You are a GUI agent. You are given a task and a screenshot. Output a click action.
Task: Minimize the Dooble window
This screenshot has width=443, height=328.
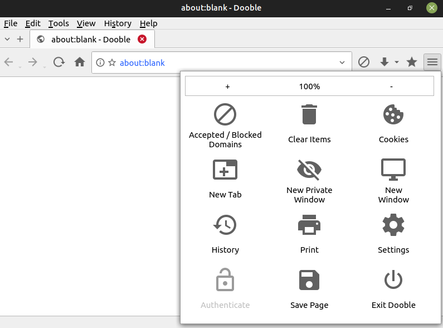[x=388, y=8]
